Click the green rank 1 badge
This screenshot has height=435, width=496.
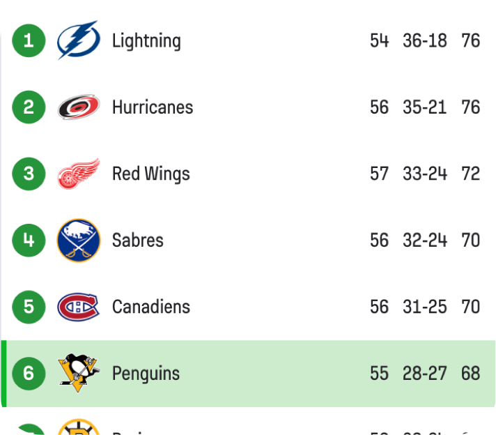pos(29,40)
